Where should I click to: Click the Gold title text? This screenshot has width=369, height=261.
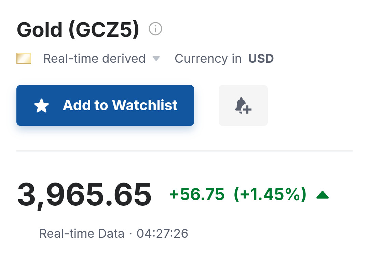coord(40,30)
